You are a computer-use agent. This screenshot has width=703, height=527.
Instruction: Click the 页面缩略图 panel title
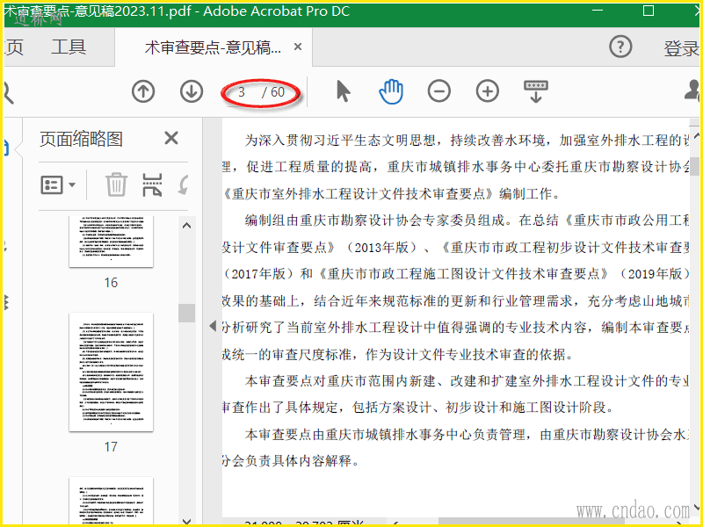pyautogui.click(x=81, y=139)
